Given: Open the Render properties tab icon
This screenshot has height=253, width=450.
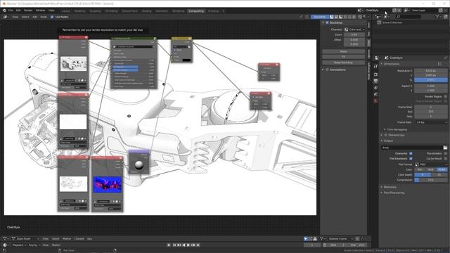Looking at the screenshot, I should [x=375, y=74].
